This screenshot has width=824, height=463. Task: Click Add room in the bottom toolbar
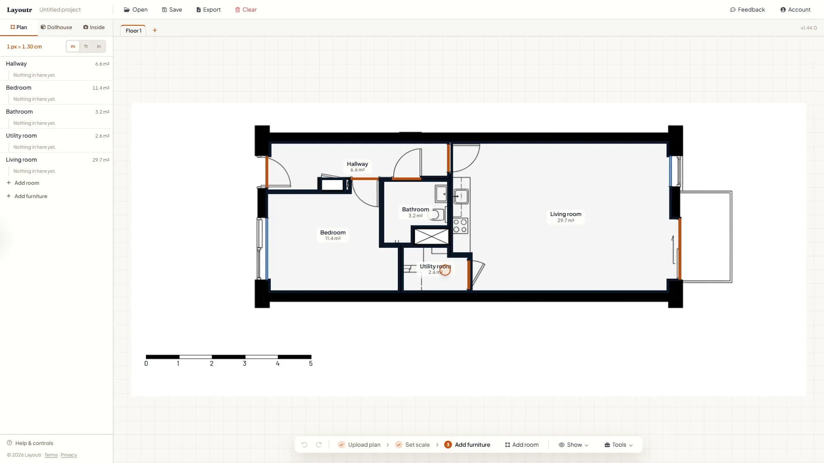[521, 445]
